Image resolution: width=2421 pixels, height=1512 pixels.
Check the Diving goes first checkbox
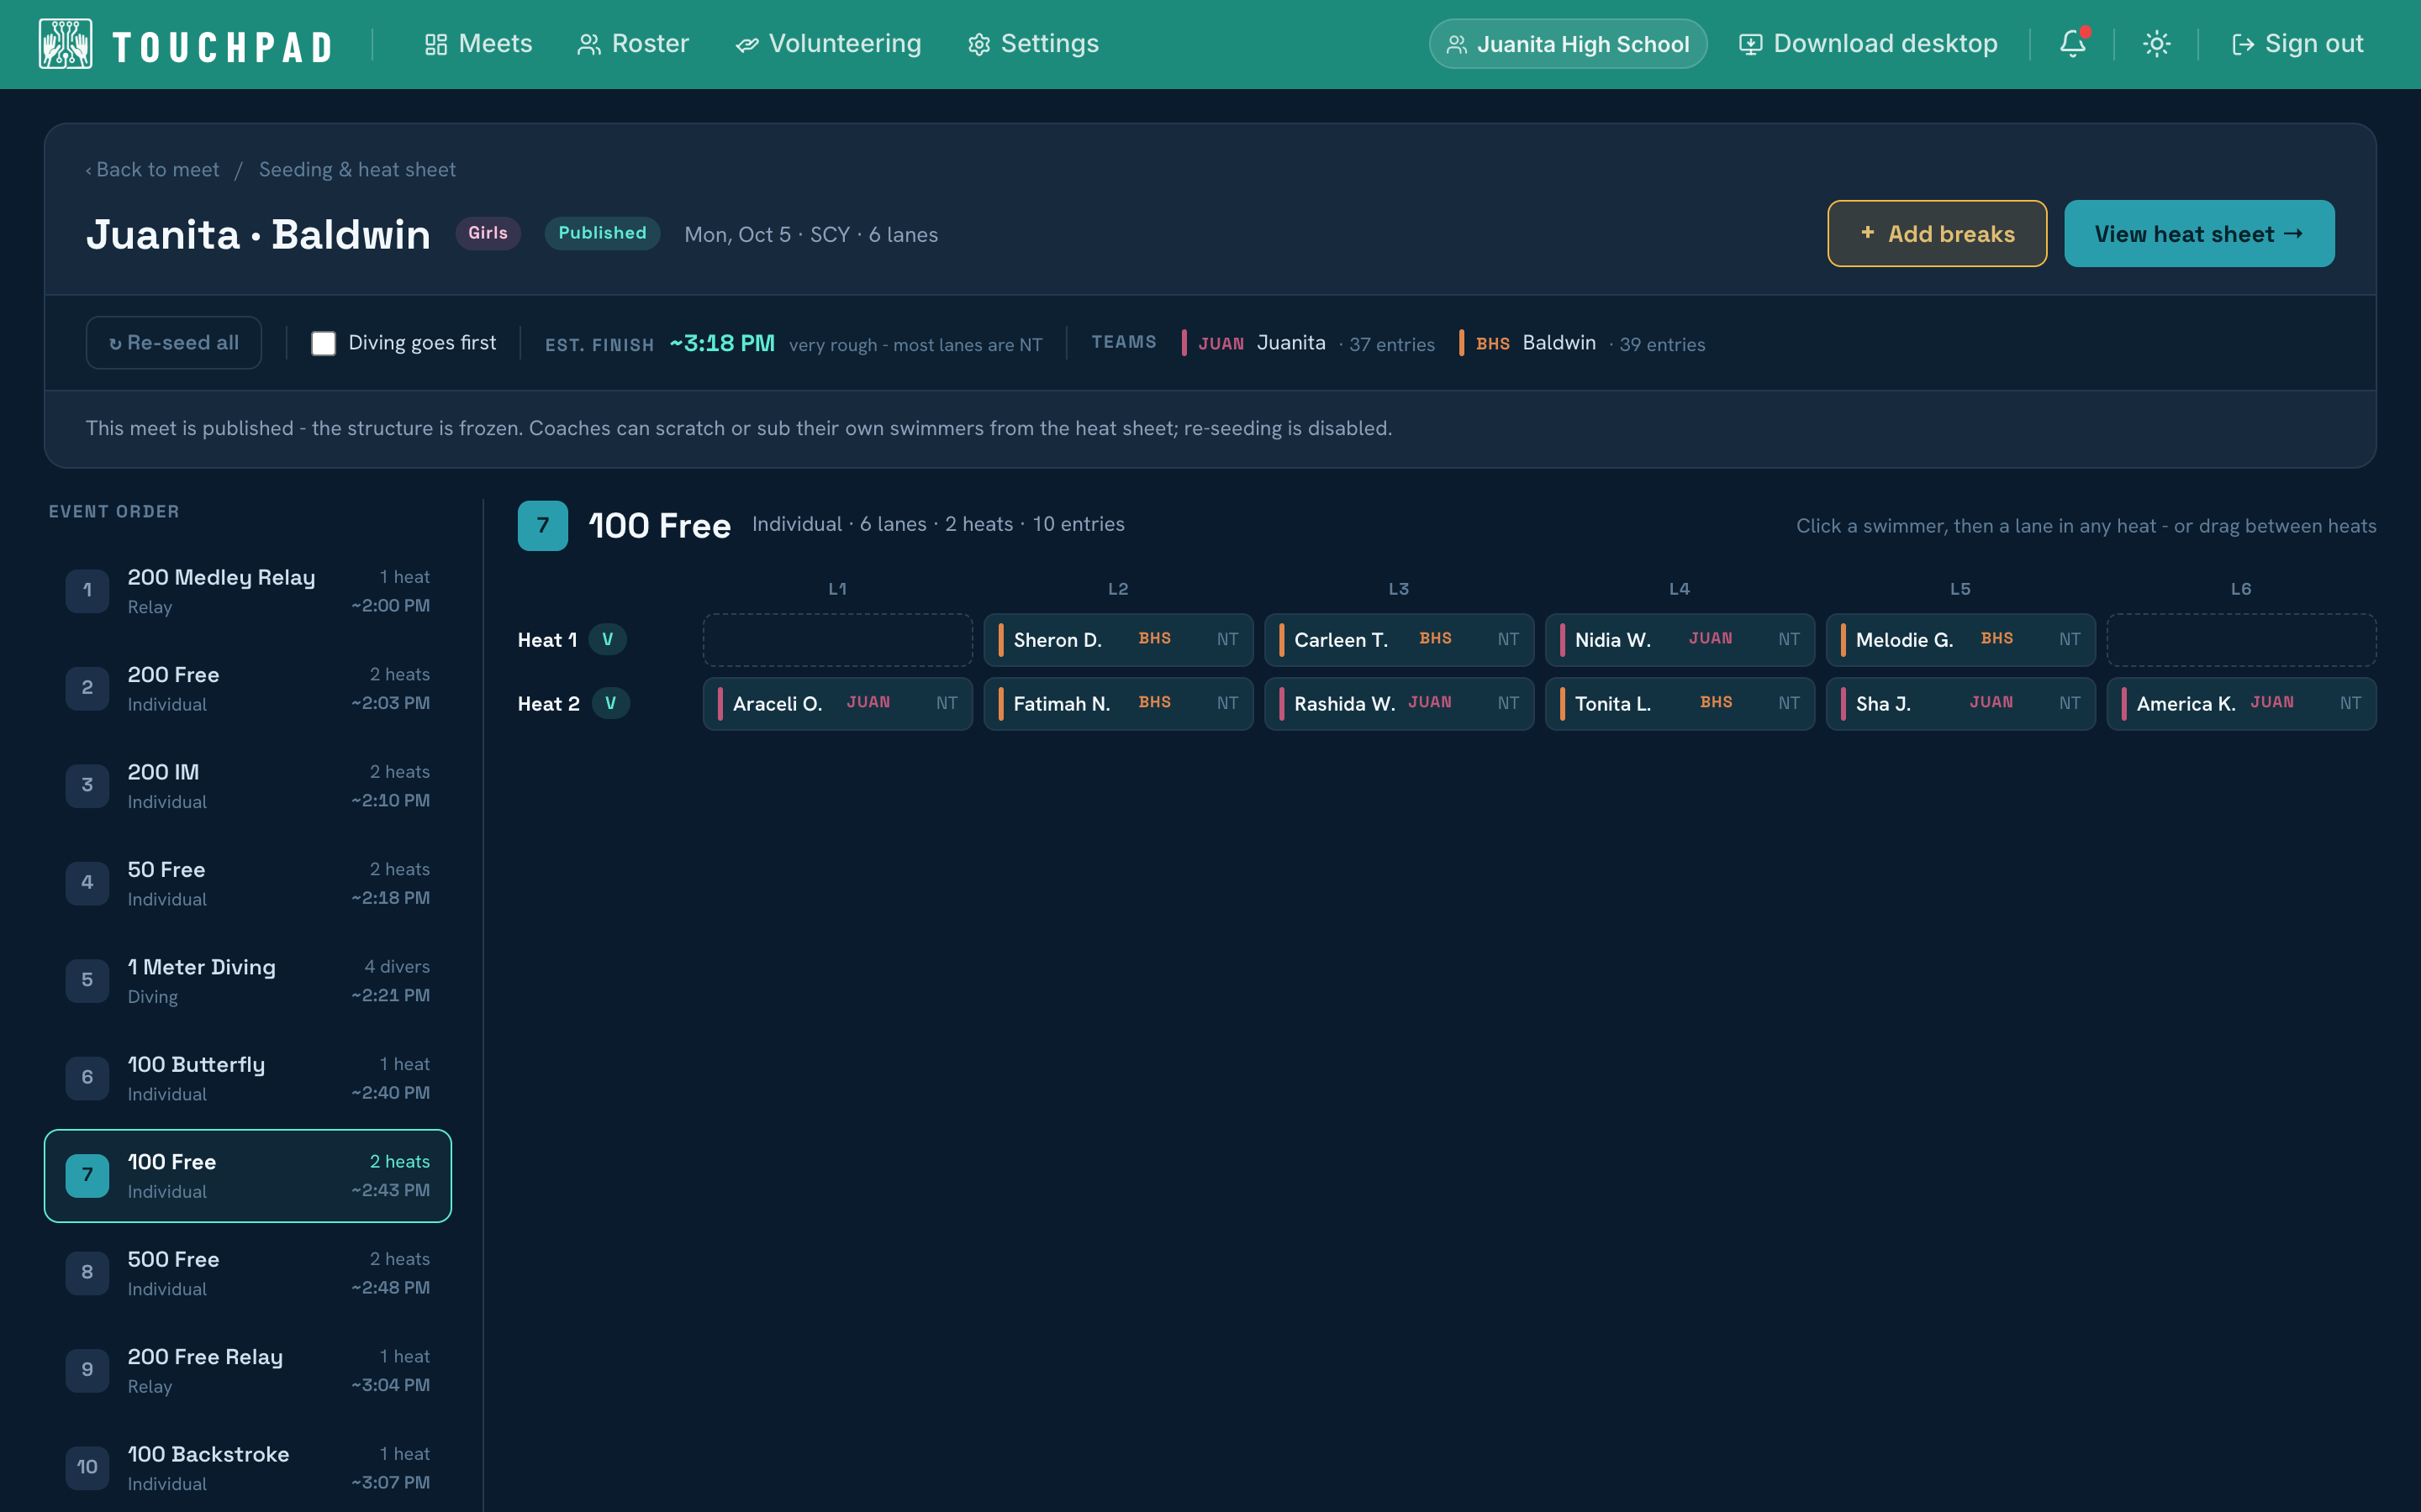pyautogui.click(x=323, y=344)
